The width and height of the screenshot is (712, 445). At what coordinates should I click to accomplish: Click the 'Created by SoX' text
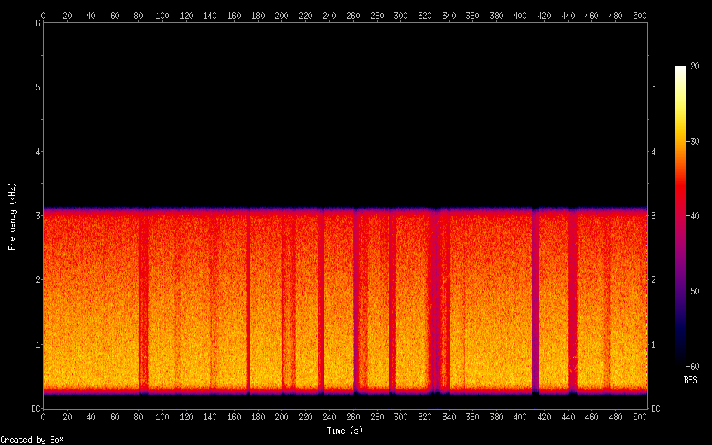tap(32, 439)
